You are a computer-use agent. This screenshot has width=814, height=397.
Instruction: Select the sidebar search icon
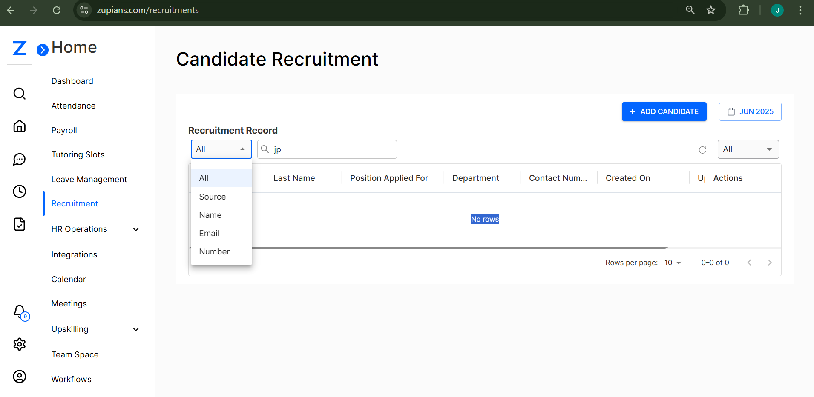[x=19, y=93]
